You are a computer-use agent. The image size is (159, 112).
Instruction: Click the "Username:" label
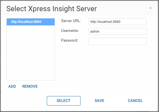pos(70,31)
